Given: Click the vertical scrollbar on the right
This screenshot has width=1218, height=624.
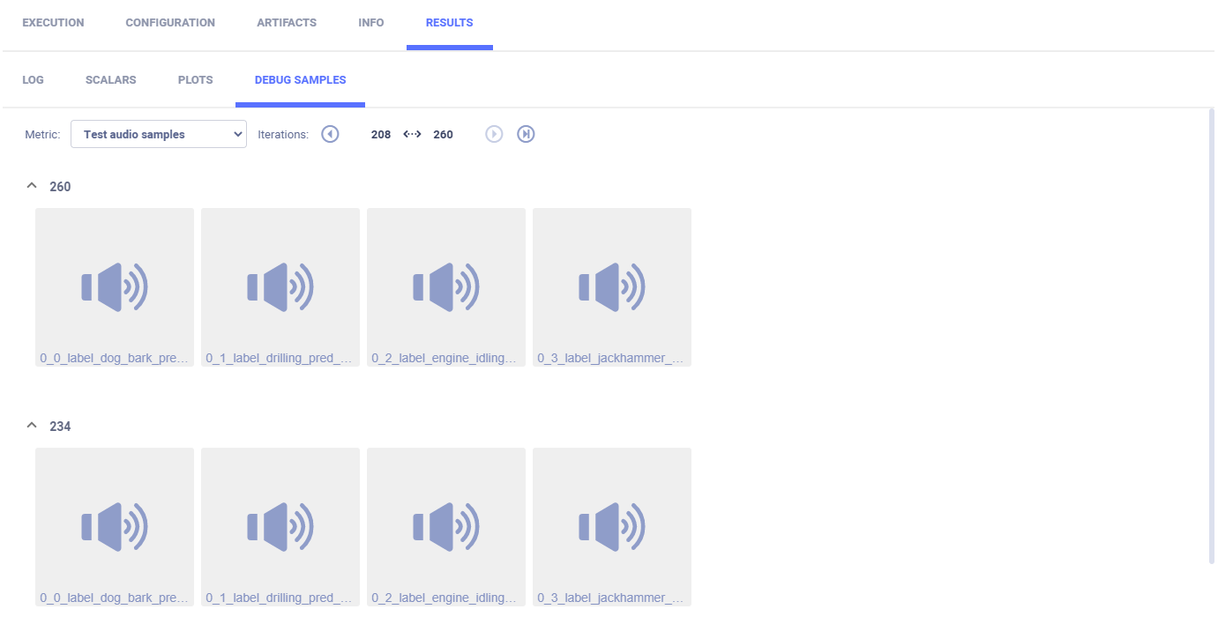Looking at the screenshot, I should [x=1211, y=335].
